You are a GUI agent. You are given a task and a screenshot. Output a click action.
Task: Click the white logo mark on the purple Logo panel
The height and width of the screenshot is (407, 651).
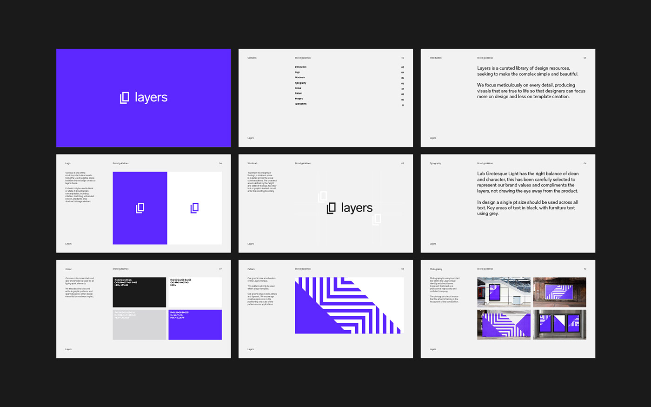tap(140, 208)
